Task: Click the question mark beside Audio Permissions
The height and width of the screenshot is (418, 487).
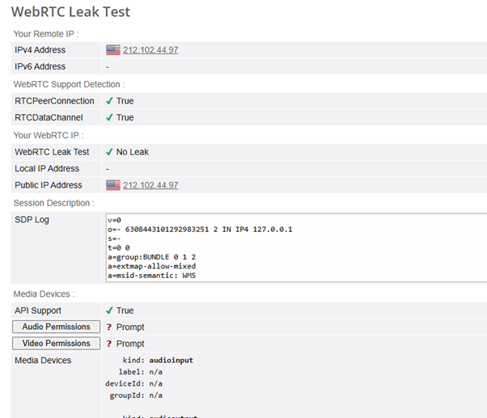Action: click(x=109, y=327)
